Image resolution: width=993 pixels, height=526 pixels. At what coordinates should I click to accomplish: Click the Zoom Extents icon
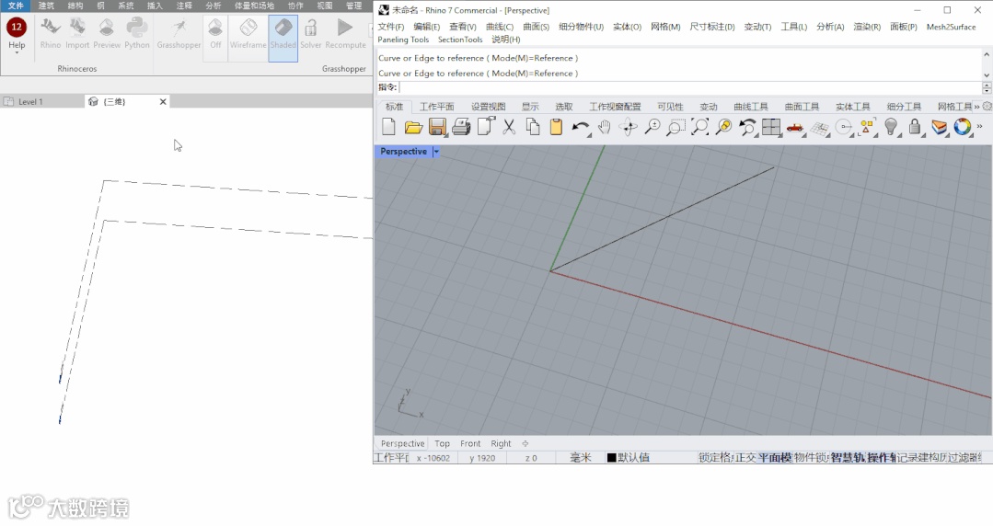699,127
